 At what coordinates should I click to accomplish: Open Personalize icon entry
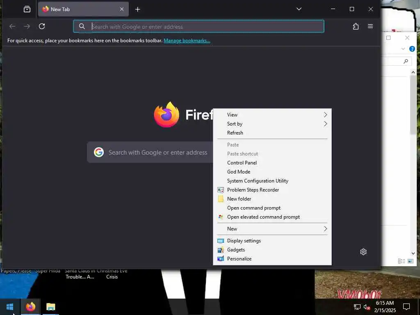(x=221, y=259)
